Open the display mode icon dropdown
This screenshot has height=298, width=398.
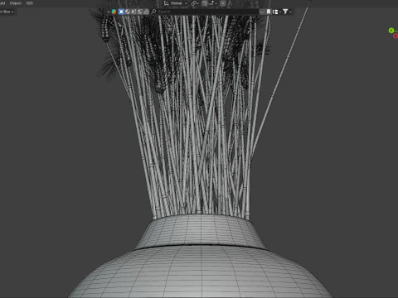pyautogui.click(x=276, y=12)
